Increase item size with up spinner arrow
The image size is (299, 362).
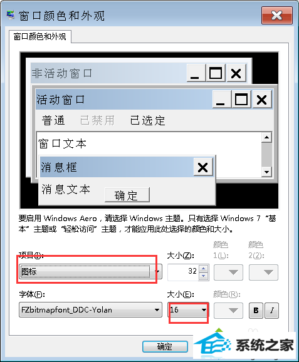[x=203, y=269]
